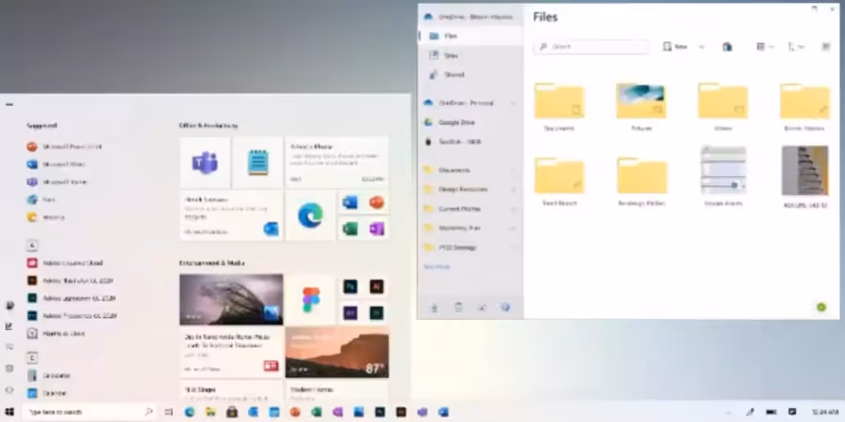The height and width of the screenshot is (422, 845).
Task: Click See more link in Files sidebar
Action: coord(437,267)
